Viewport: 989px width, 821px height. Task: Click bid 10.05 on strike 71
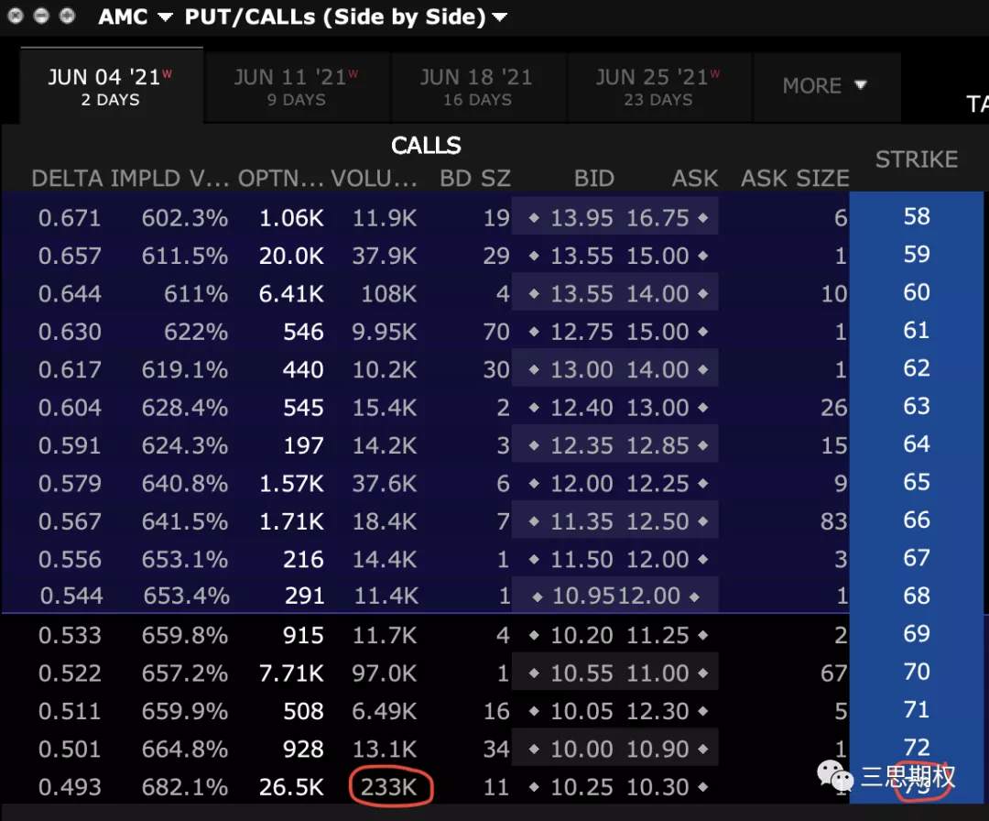click(581, 711)
